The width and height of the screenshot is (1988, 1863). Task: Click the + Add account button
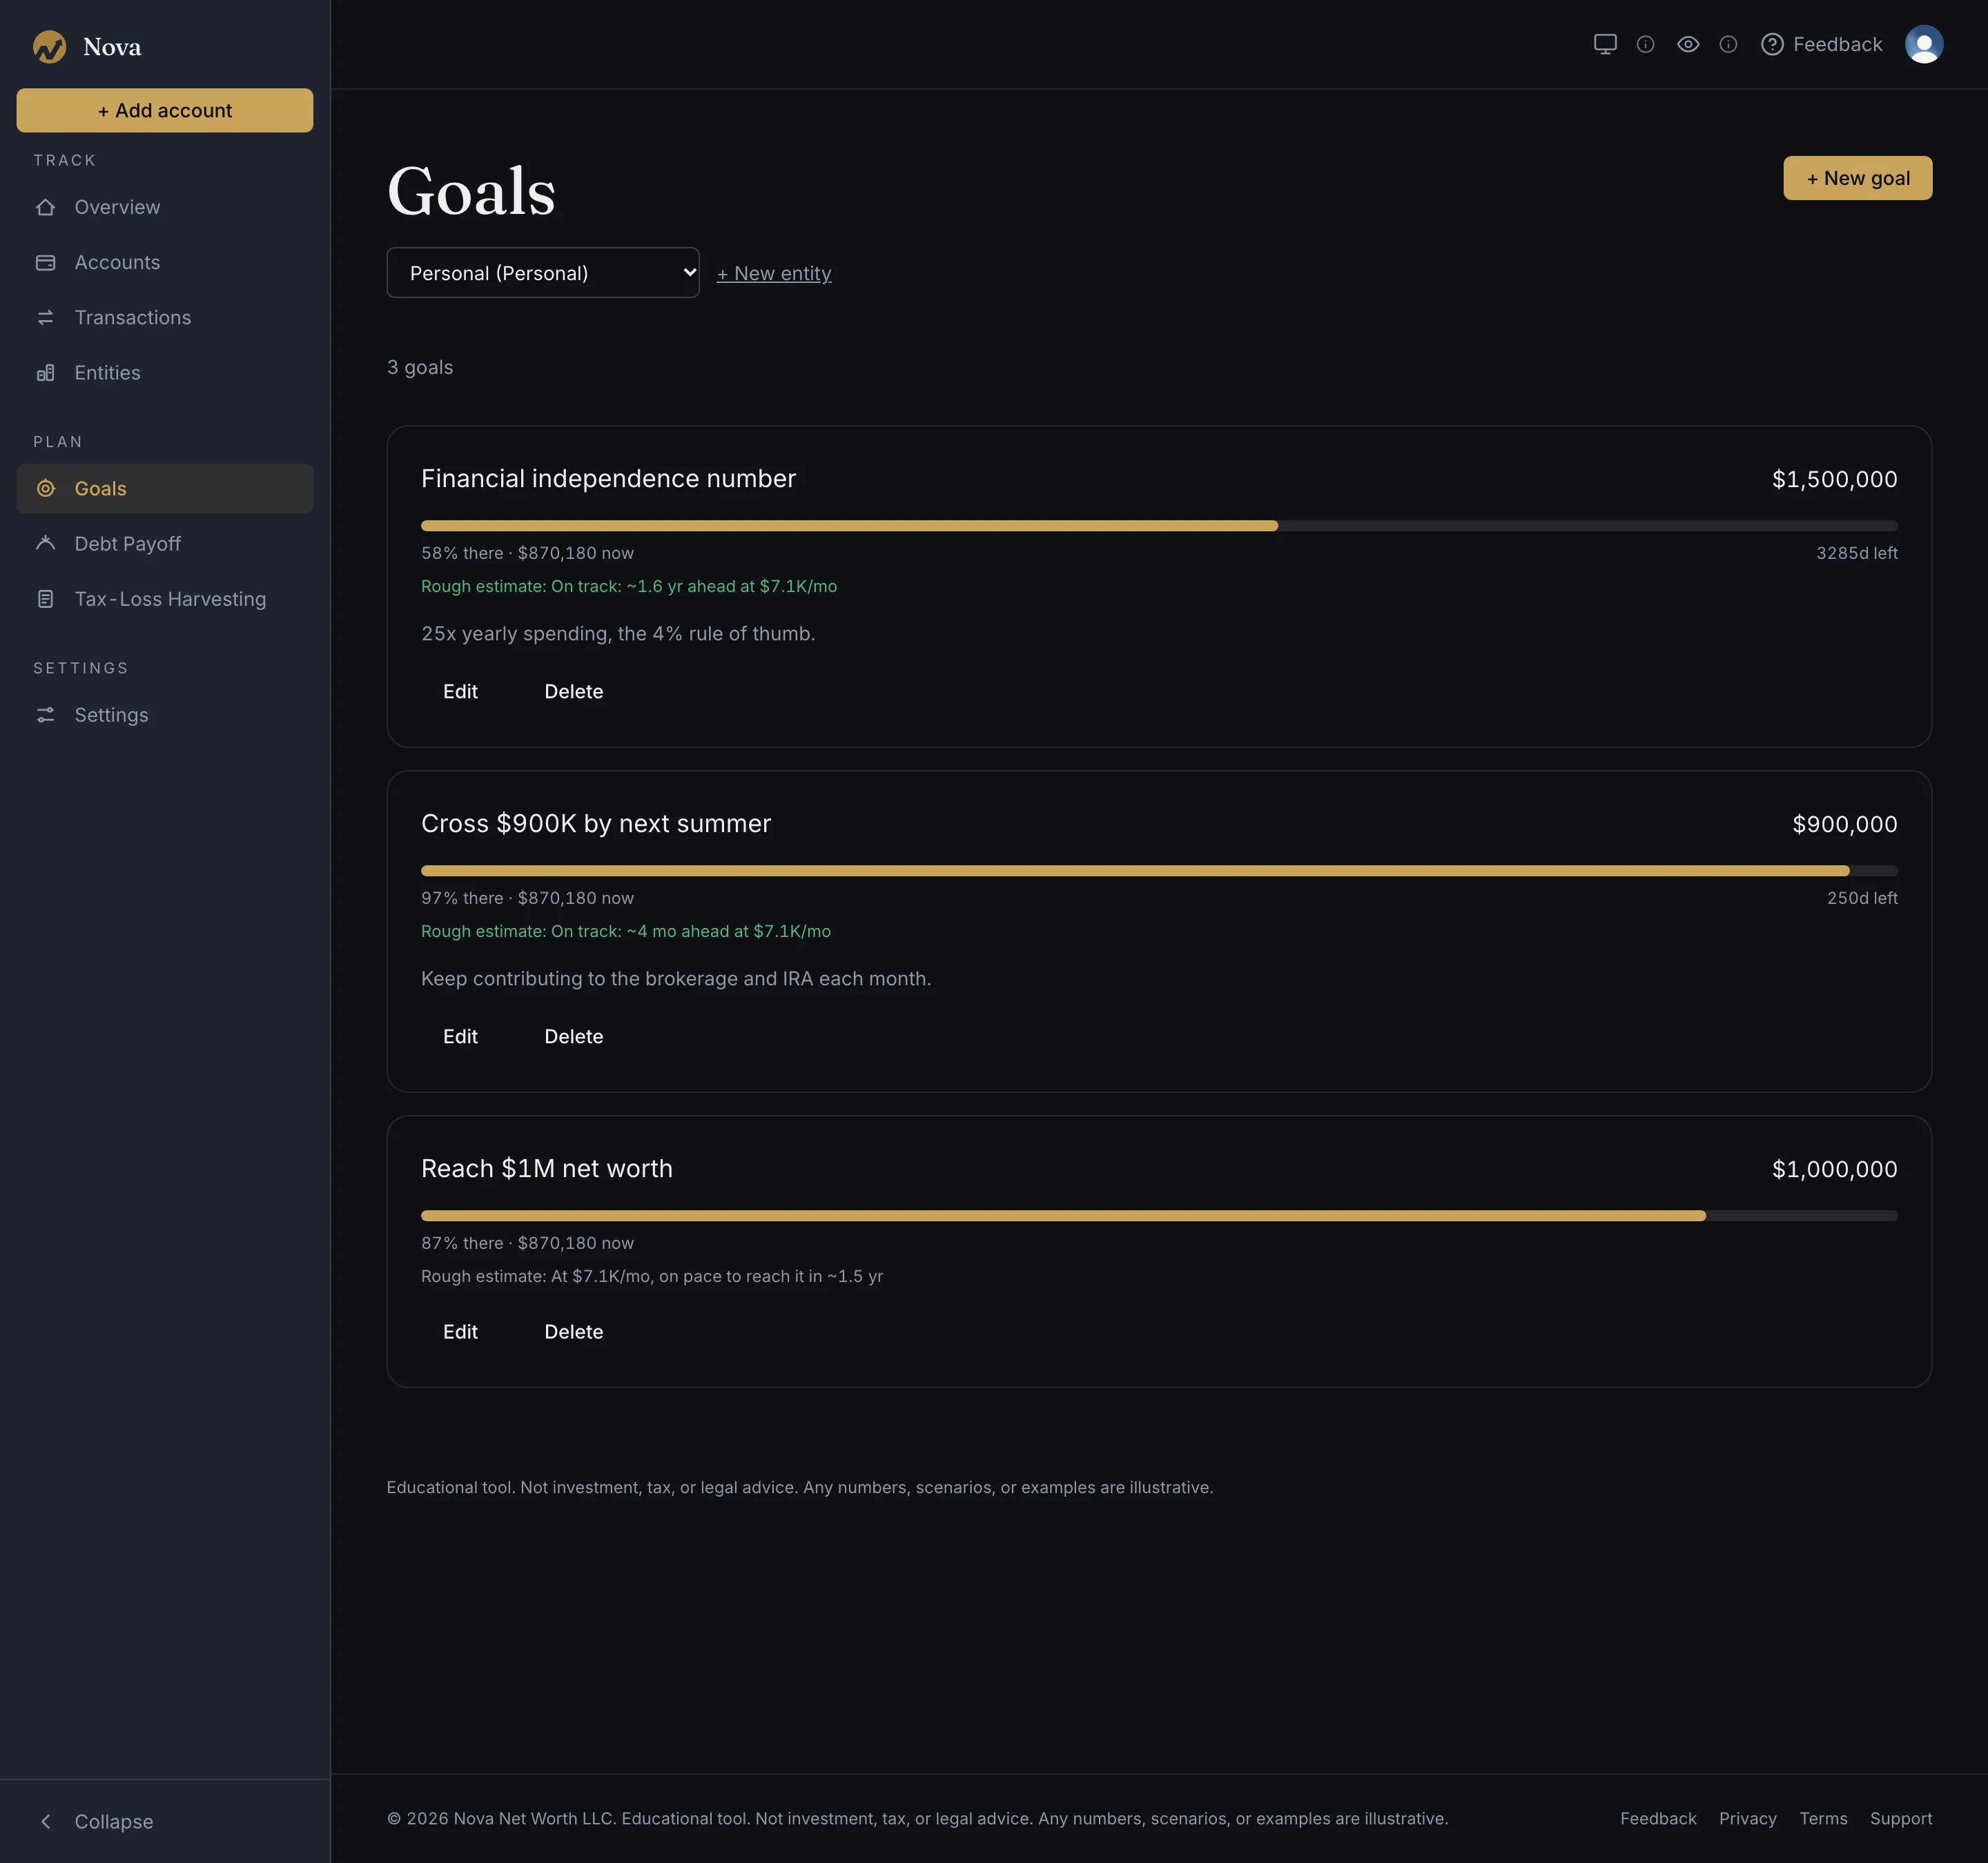coord(165,110)
